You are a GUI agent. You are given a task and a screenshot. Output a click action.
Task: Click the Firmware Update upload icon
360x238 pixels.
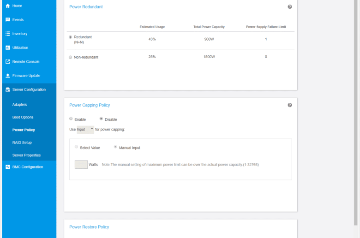[8, 76]
